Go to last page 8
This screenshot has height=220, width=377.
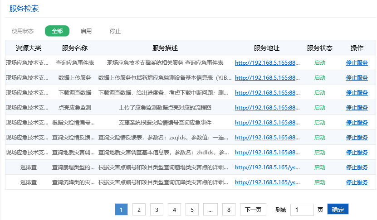click(x=229, y=210)
